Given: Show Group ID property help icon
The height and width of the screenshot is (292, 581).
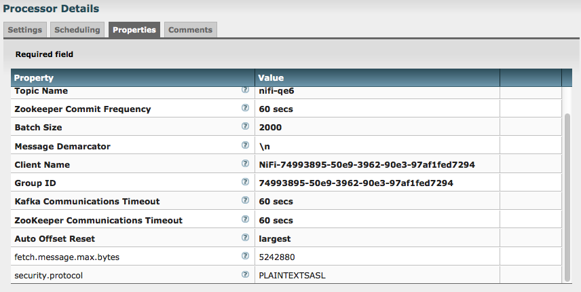Looking at the screenshot, I should 245,182.
